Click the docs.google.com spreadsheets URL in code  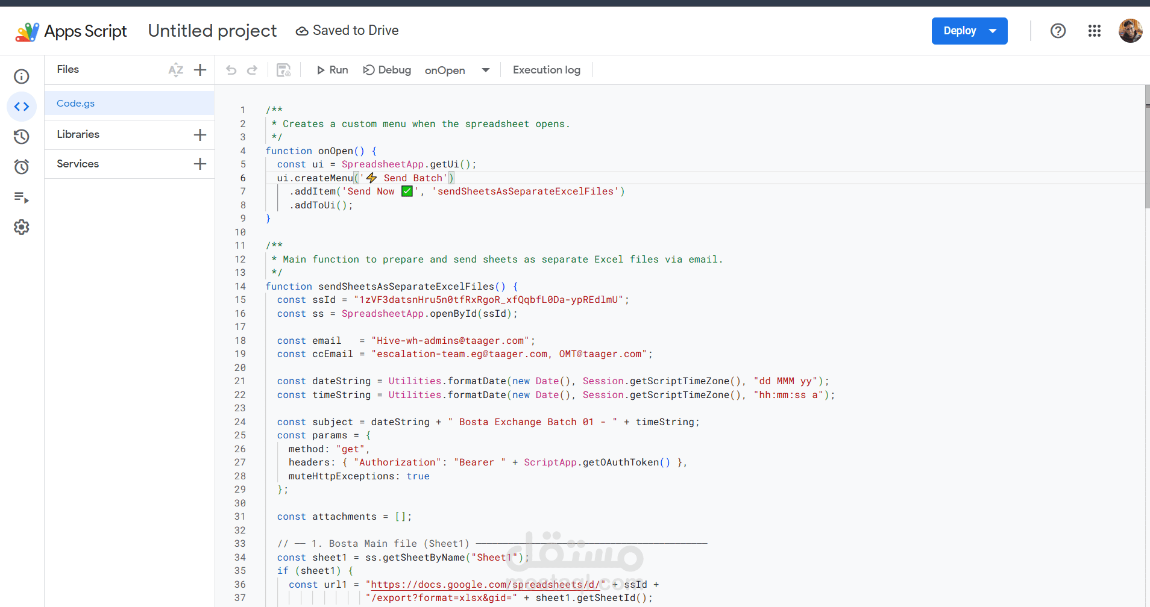click(485, 584)
